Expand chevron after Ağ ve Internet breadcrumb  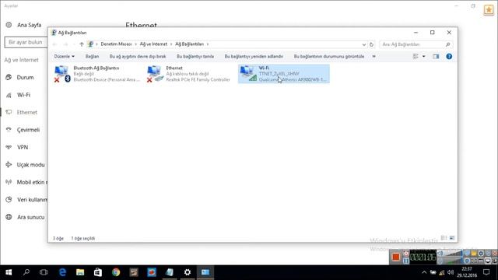pos(171,44)
